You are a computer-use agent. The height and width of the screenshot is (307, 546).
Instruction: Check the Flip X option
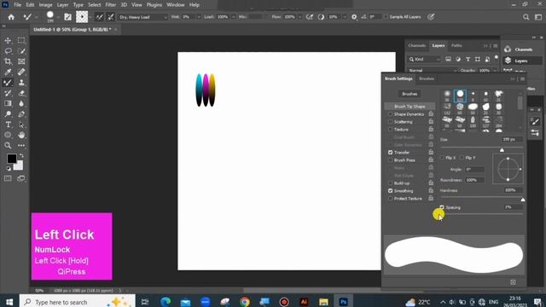[x=442, y=158]
